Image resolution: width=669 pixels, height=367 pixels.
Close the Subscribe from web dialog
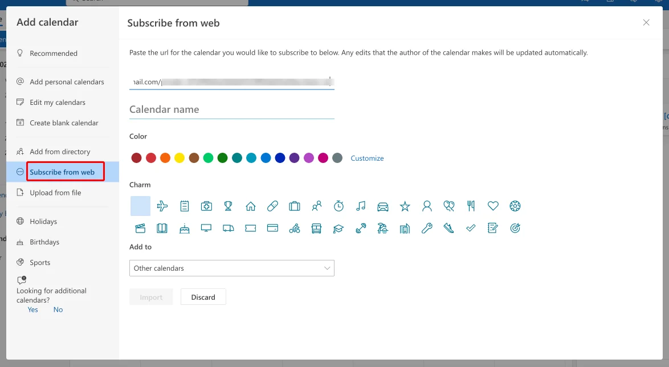click(646, 23)
